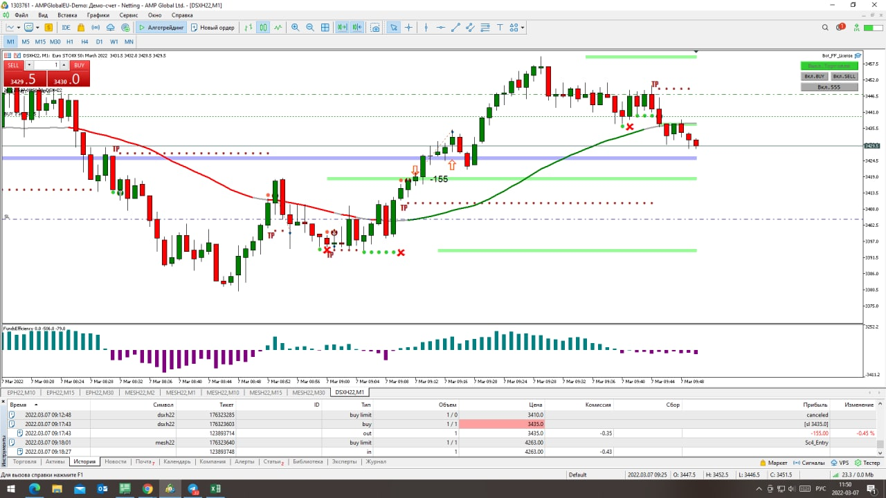Select the Fibonacci retracement tool
The height and width of the screenshot is (498, 886).
coord(485,28)
